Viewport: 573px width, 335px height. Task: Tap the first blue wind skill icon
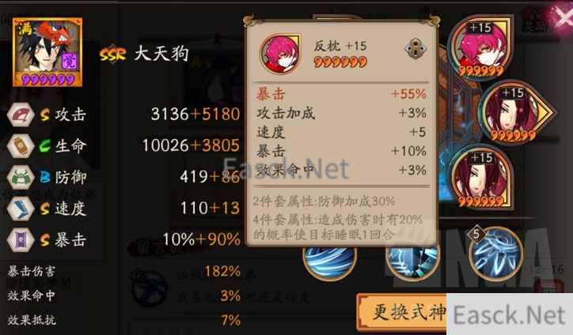pyautogui.click(x=329, y=262)
